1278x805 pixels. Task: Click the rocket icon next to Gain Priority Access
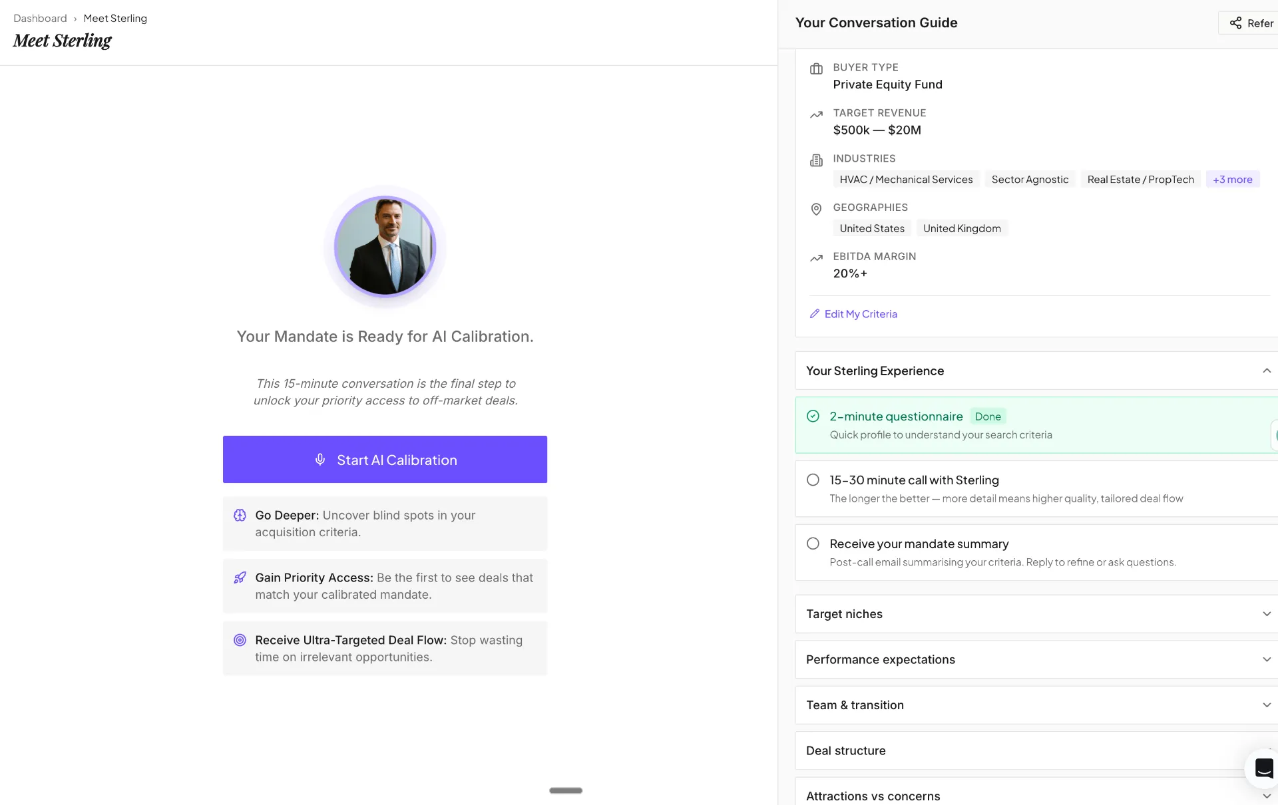240,577
